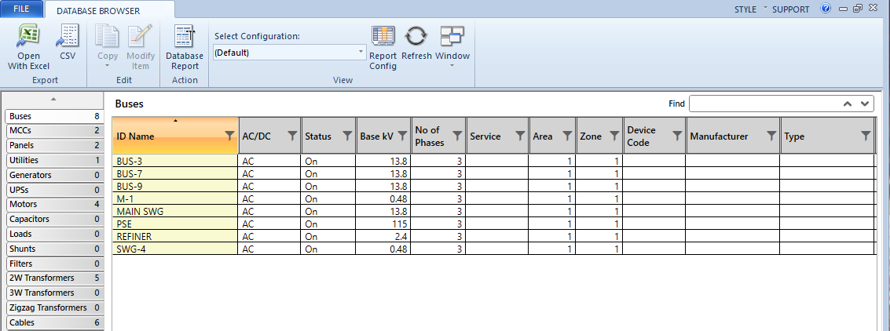Filter the Status column
890x331 pixels.
click(347, 136)
